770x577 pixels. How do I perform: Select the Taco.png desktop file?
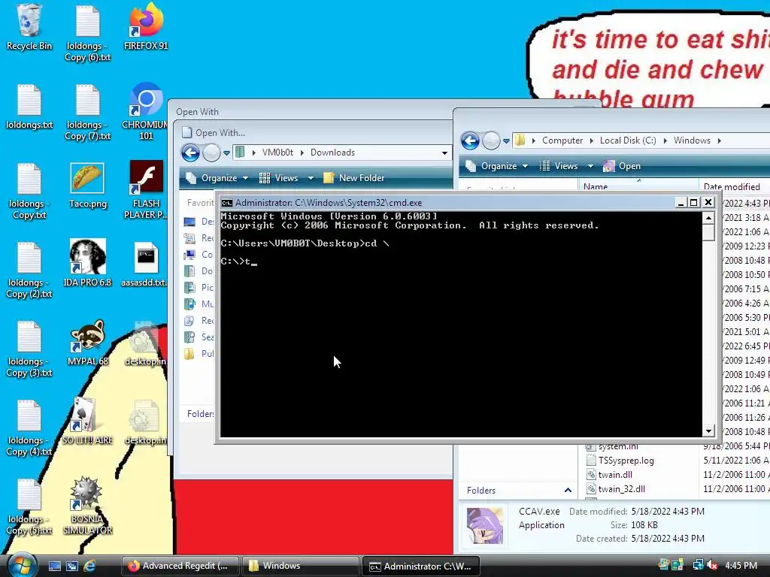pyautogui.click(x=87, y=186)
